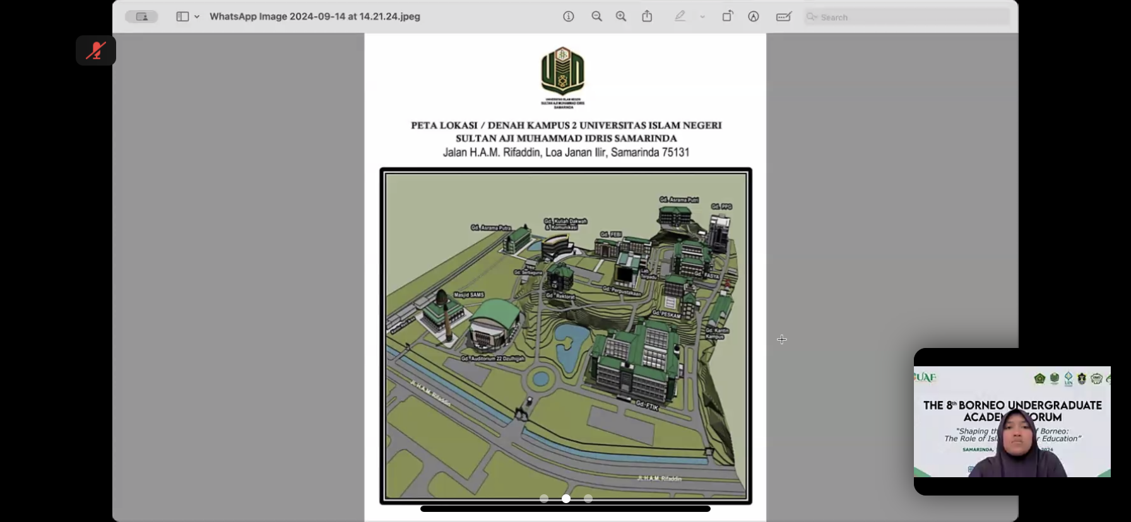Click the Gd. Perpustakaan label
The width and height of the screenshot is (1131, 522).
point(622,291)
